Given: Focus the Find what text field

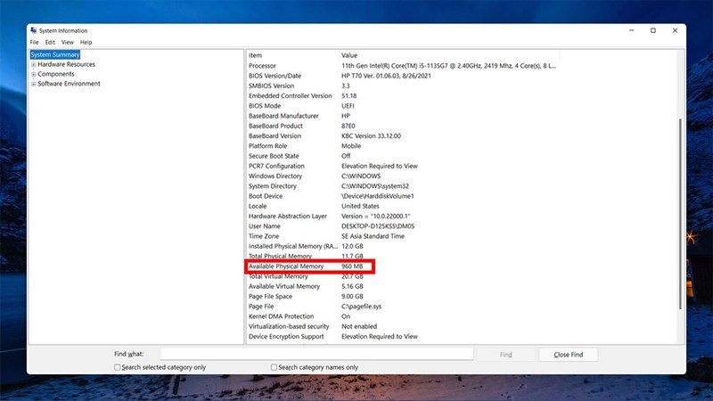Looking at the screenshot, I should [316, 354].
